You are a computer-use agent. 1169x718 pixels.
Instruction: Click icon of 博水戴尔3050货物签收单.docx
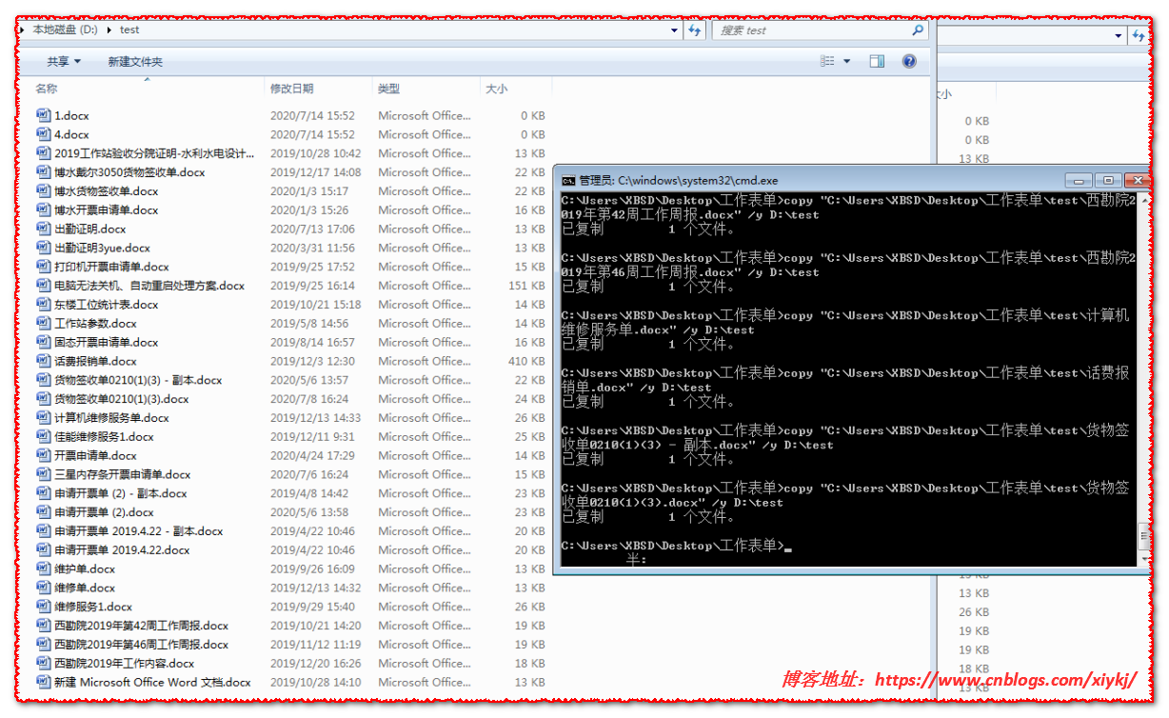(x=44, y=172)
